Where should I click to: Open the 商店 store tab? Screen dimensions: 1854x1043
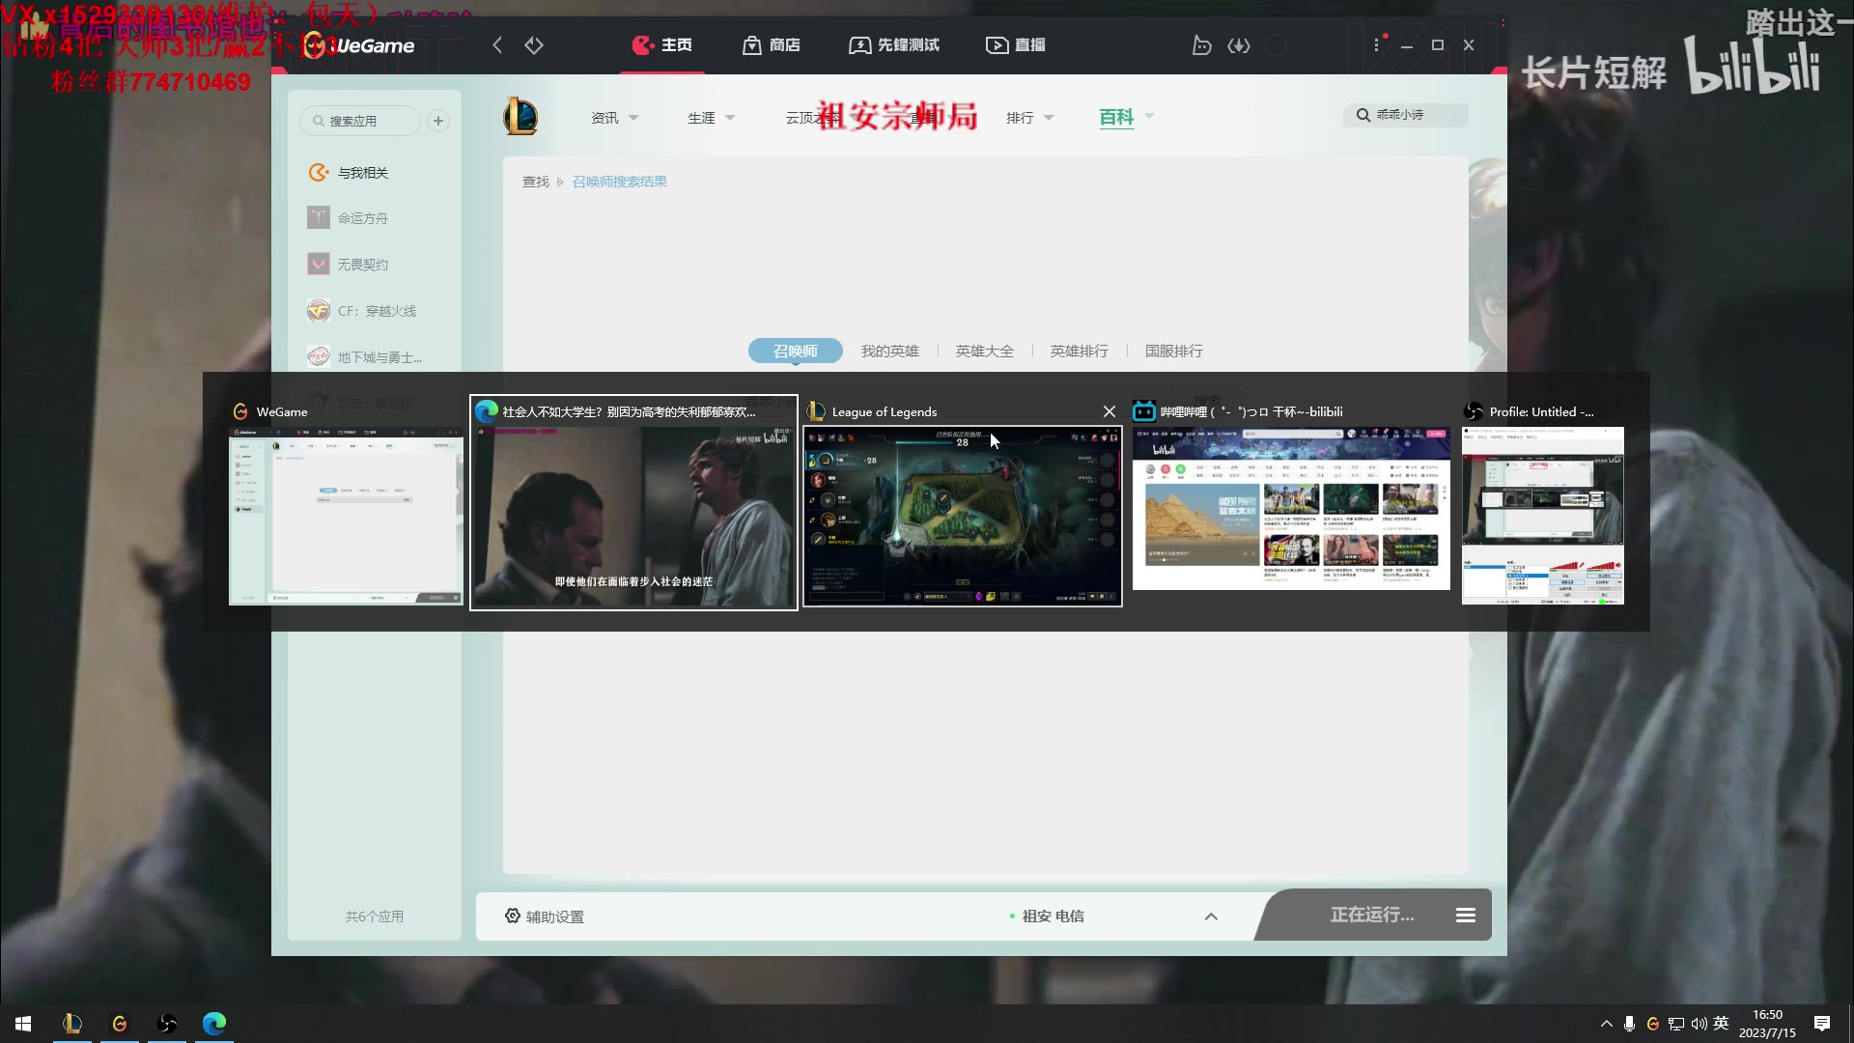tap(772, 45)
